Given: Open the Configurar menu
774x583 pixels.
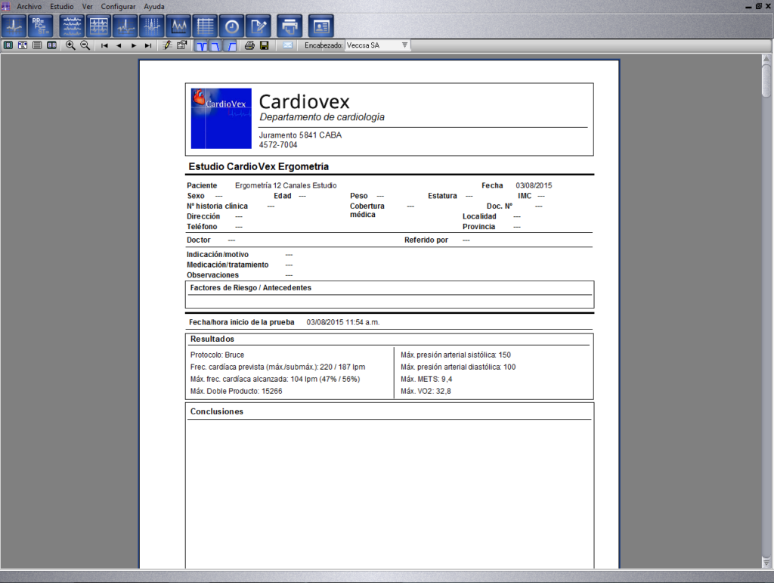Looking at the screenshot, I should tap(118, 6).
